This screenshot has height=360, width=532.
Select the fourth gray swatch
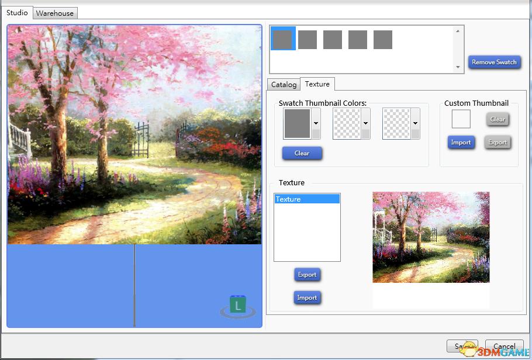tap(358, 40)
